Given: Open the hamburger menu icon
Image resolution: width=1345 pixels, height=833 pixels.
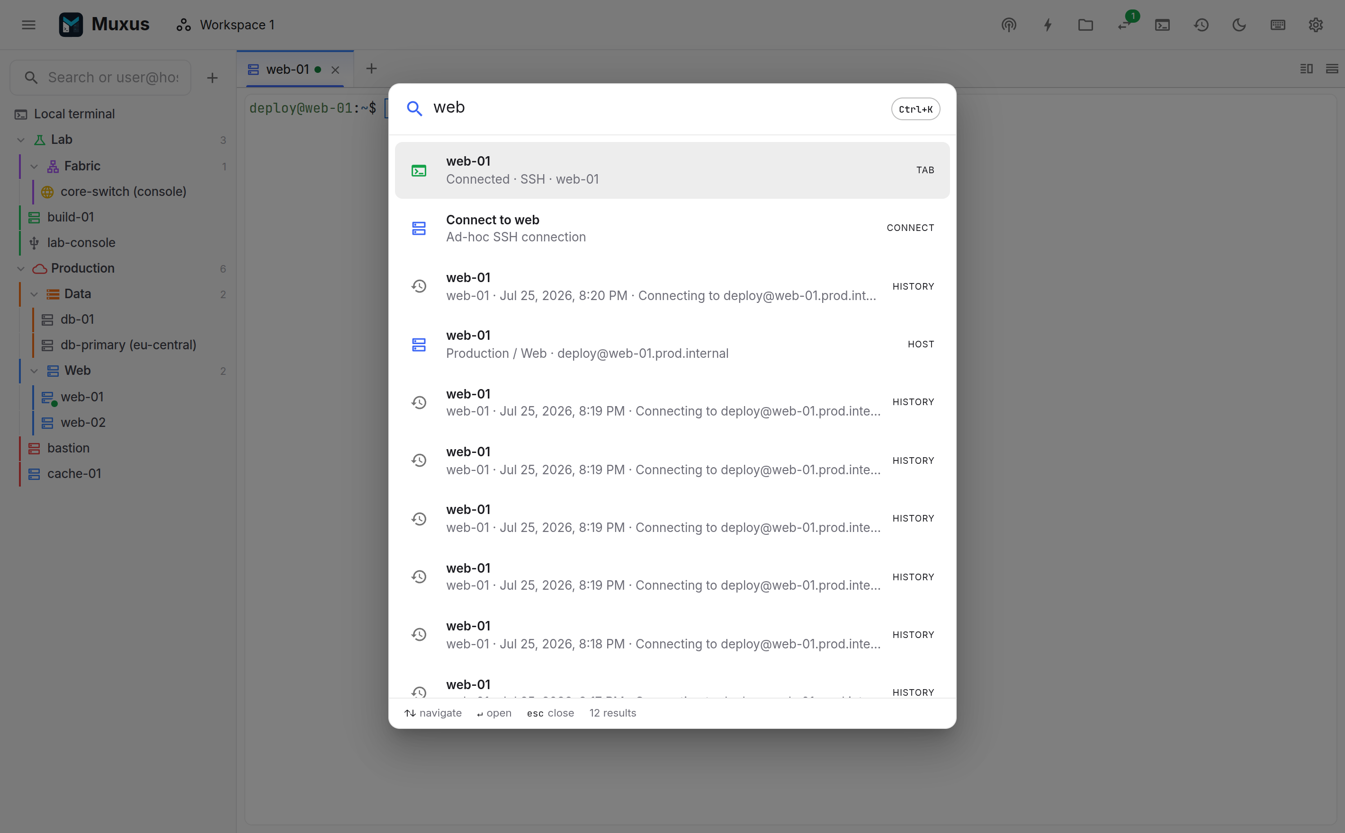Looking at the screenshot, I should 29,25.
